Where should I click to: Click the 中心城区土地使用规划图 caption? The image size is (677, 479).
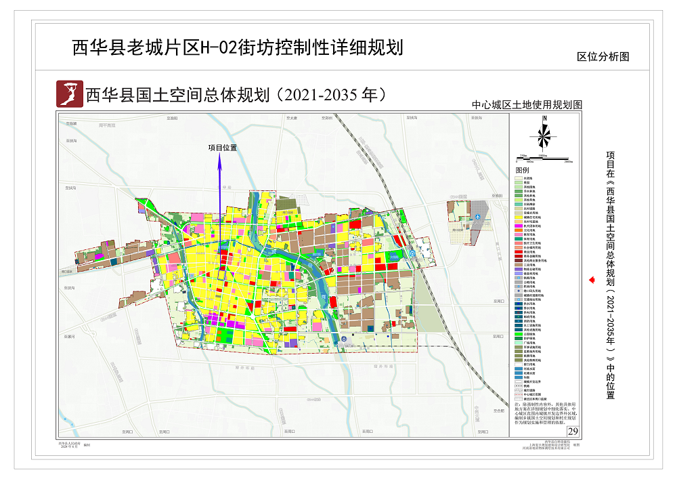pyautogui.click(x=527, y=105)
